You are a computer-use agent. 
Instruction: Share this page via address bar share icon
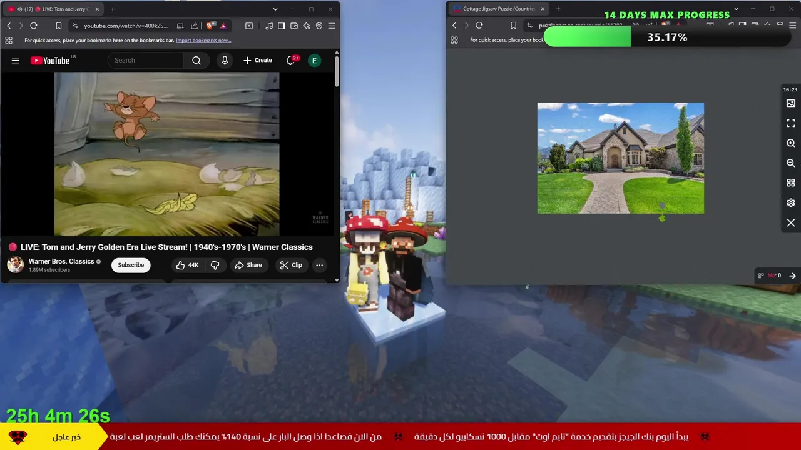point(194,26)
